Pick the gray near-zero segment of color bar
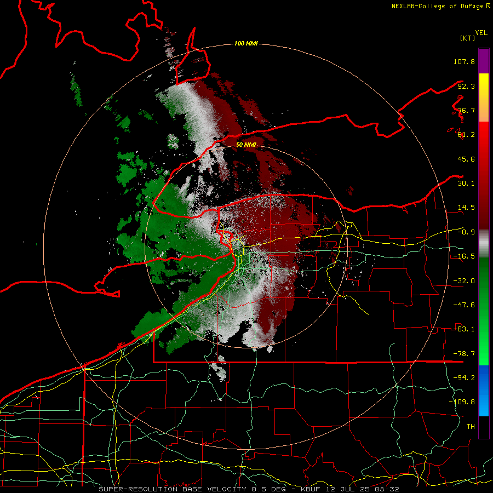 [484, 244]
